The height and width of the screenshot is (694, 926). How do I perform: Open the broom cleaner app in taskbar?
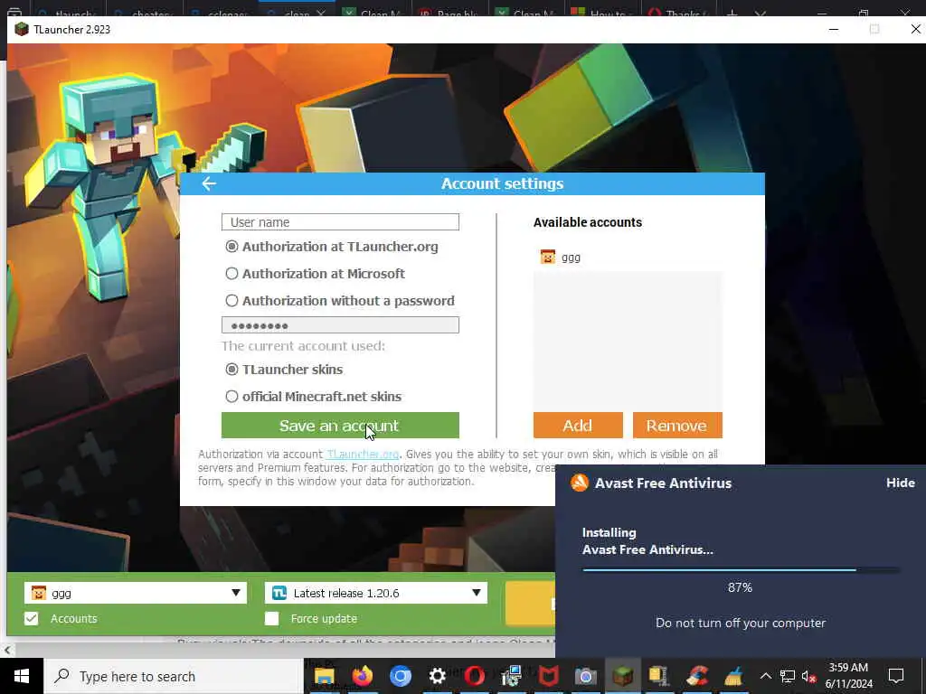coord(733,676)
